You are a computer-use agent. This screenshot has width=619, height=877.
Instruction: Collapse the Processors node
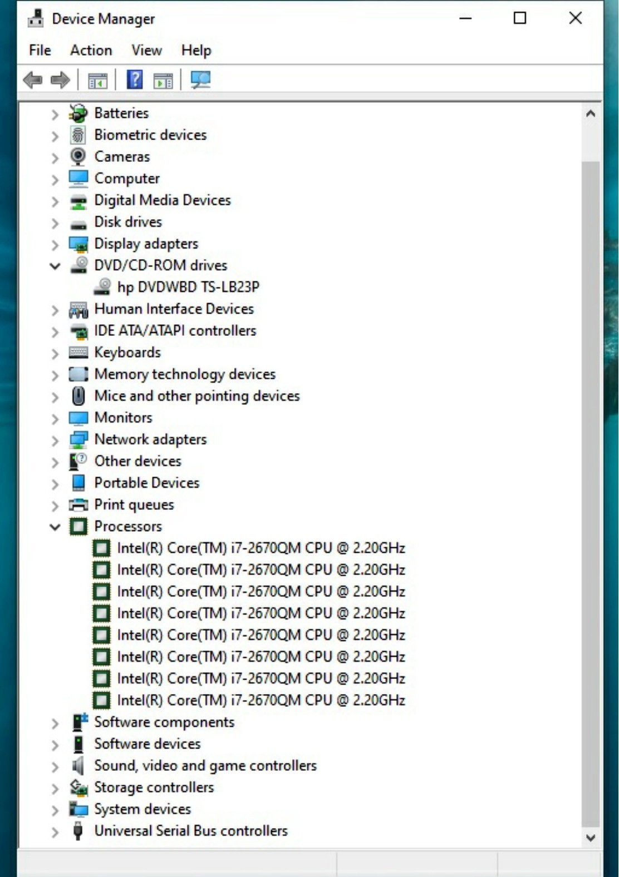point(55,527)
